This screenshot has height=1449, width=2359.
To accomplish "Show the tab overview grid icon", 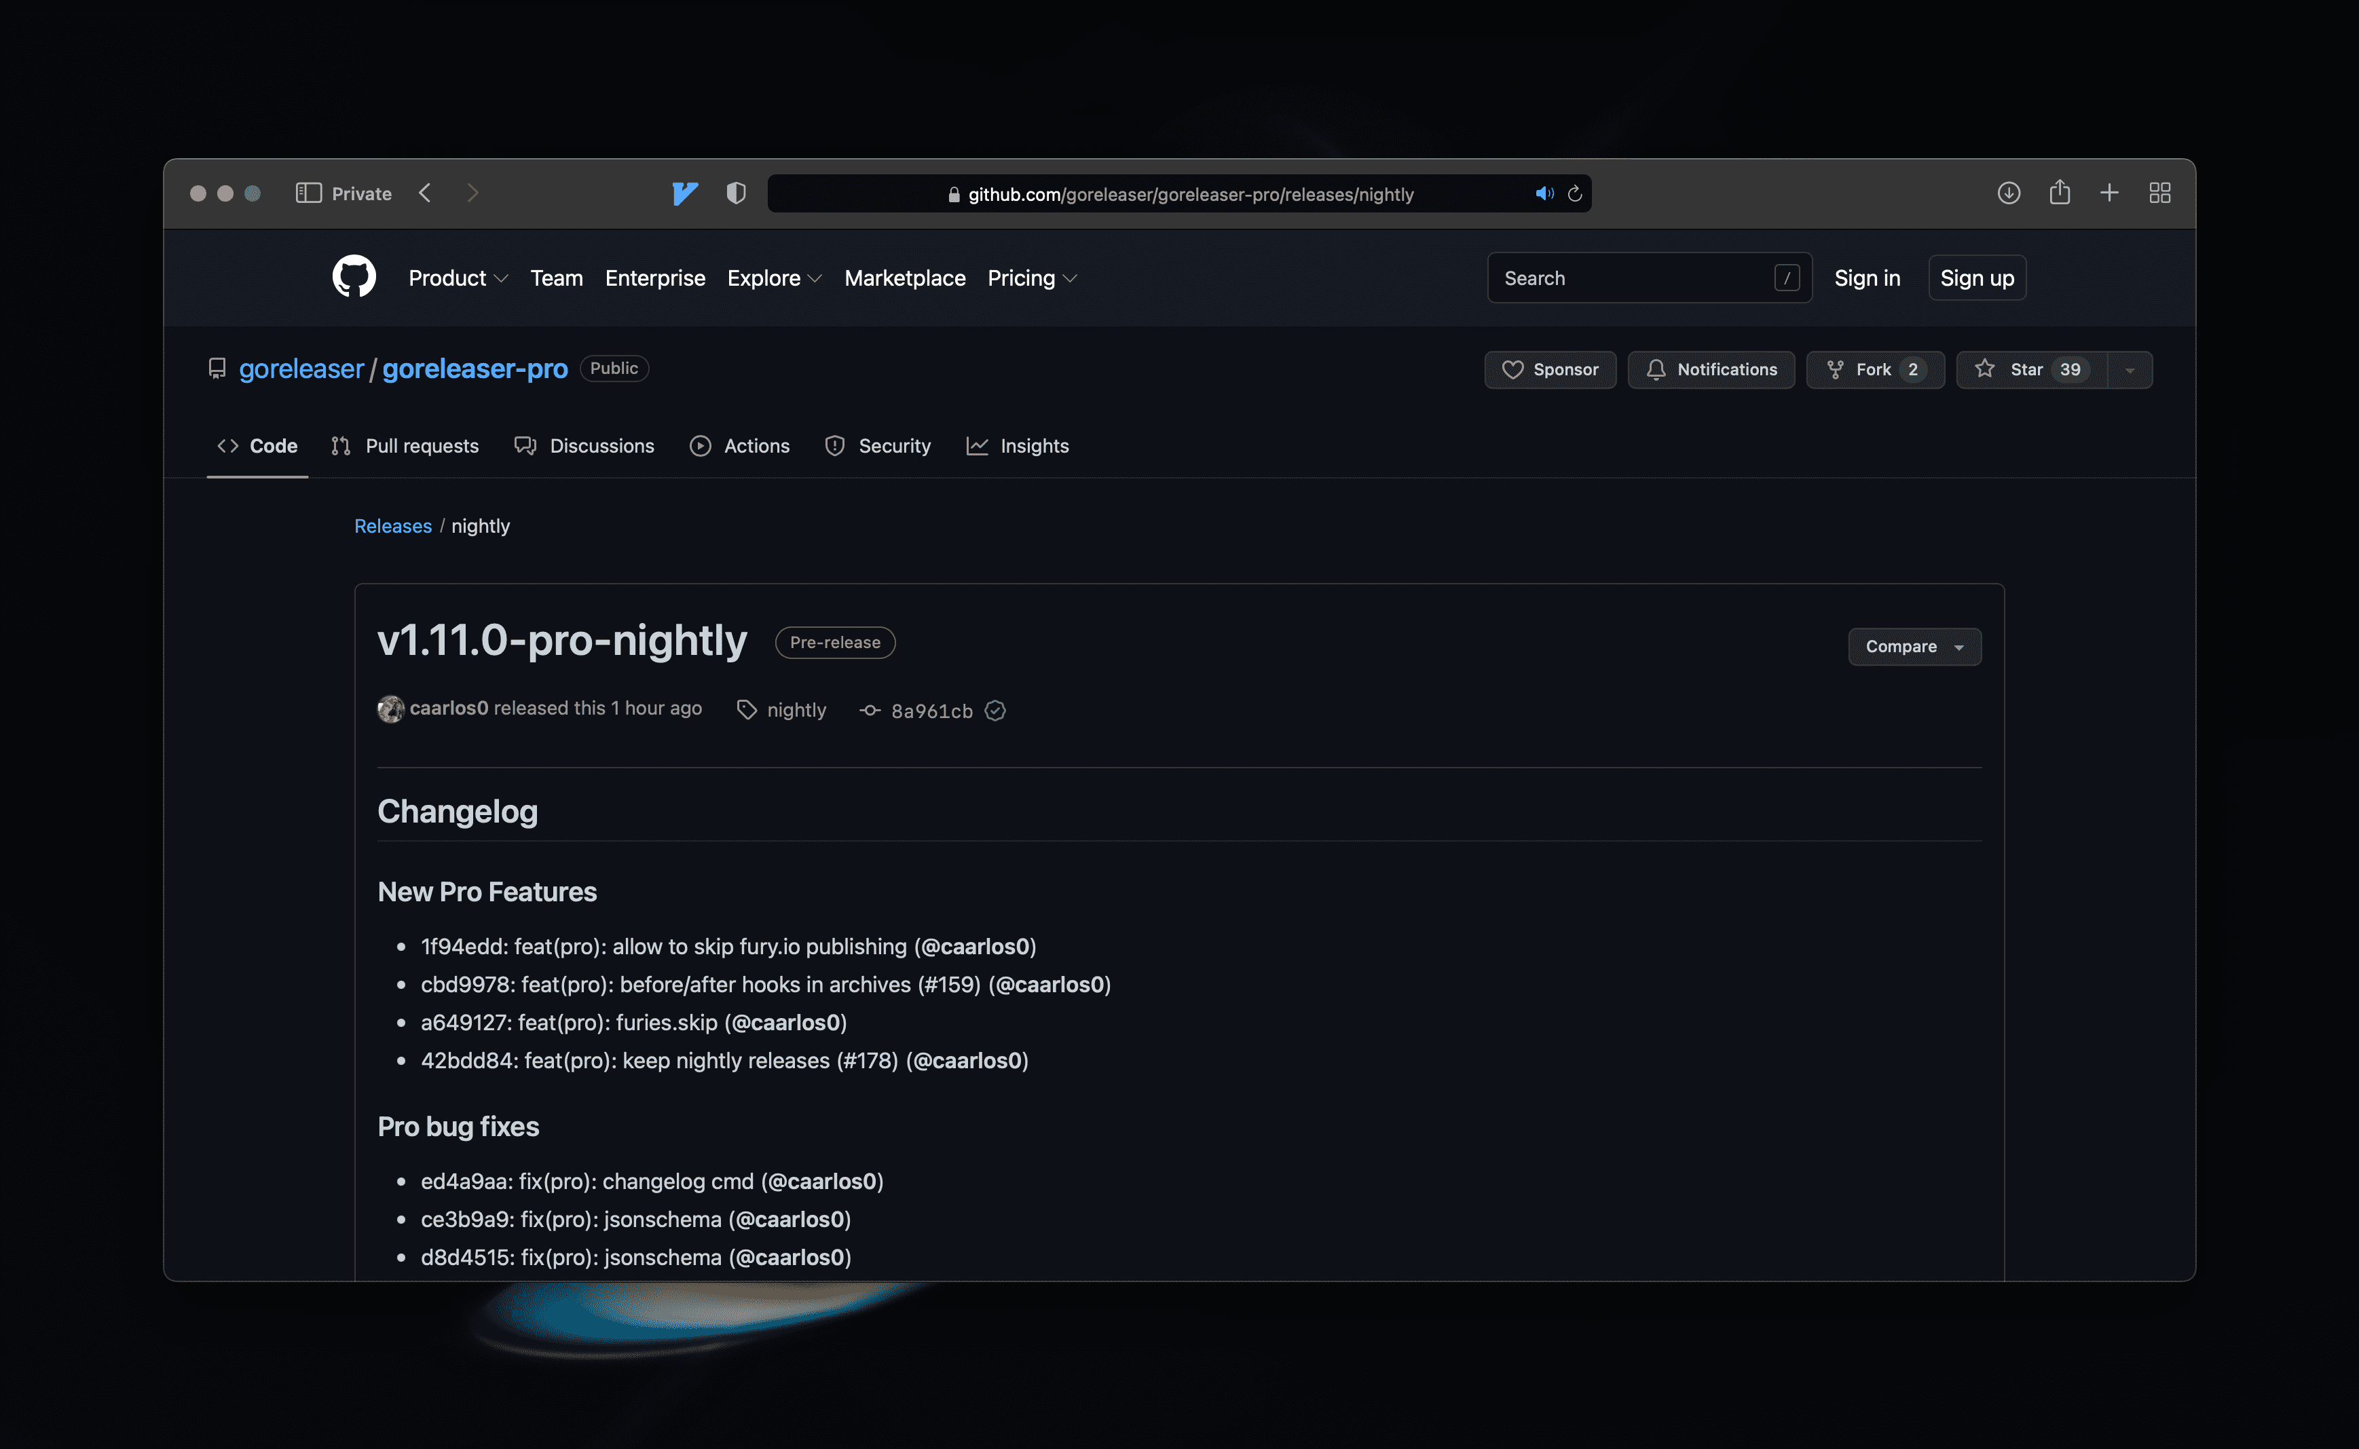I will pyautogui.click(x=2159, y=193).
